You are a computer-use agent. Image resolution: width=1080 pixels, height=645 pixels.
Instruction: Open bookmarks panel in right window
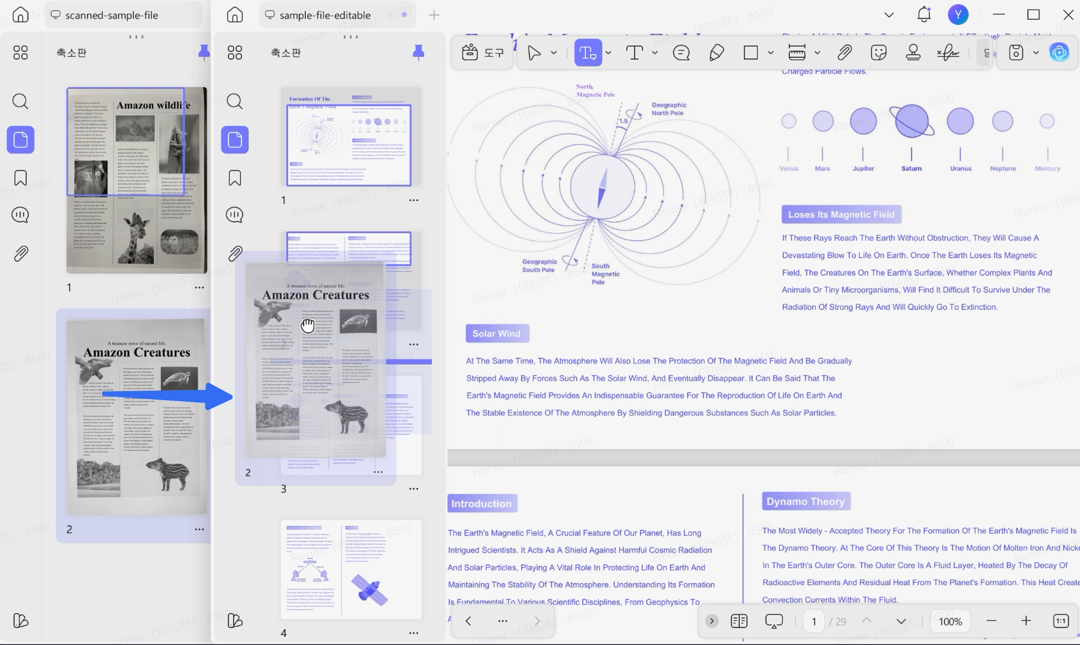234,178
